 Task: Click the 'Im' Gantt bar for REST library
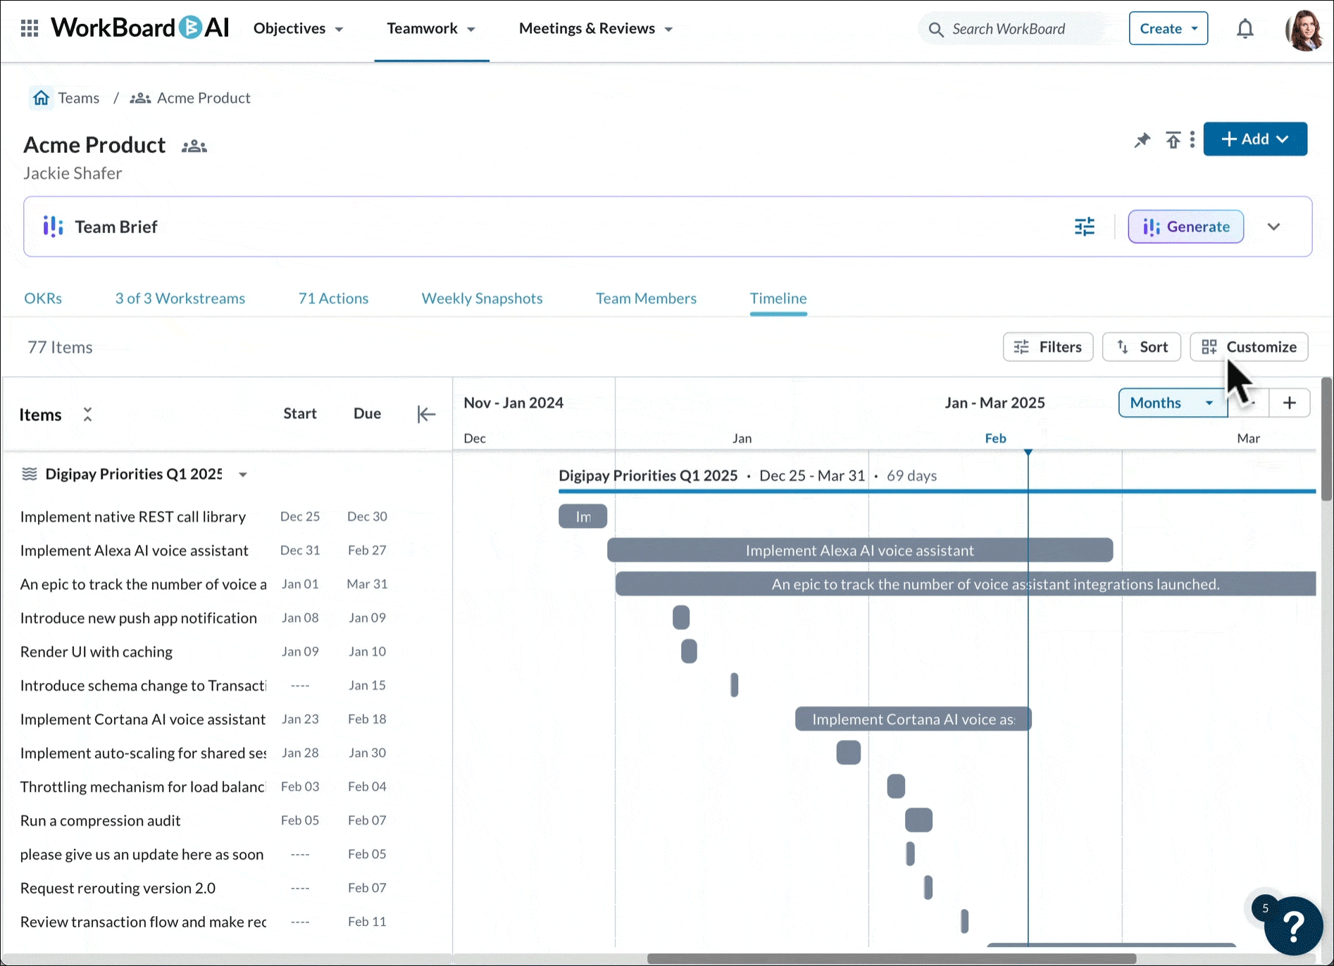tap(583, 517)
